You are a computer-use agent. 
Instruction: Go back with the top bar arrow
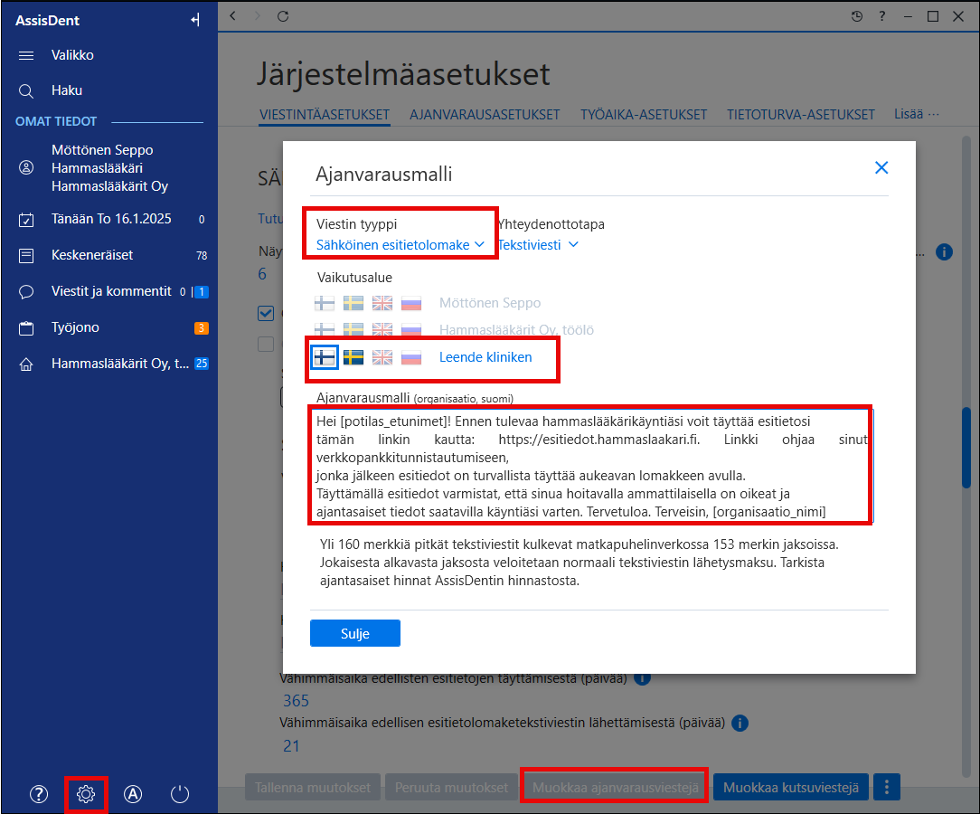[232, 16]
